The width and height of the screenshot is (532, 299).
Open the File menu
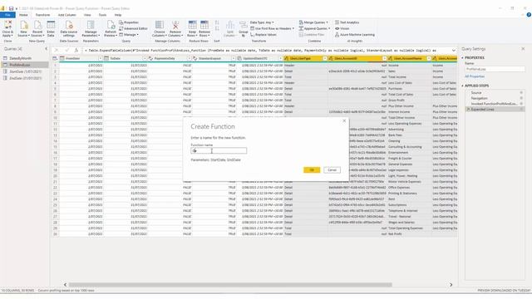tap(7, 15)
